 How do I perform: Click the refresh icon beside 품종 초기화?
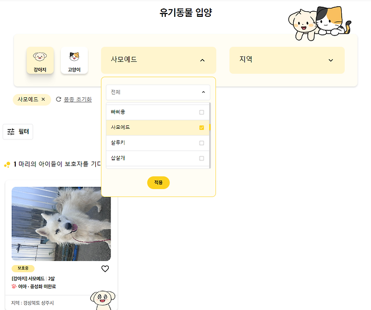tap(59, 100)
